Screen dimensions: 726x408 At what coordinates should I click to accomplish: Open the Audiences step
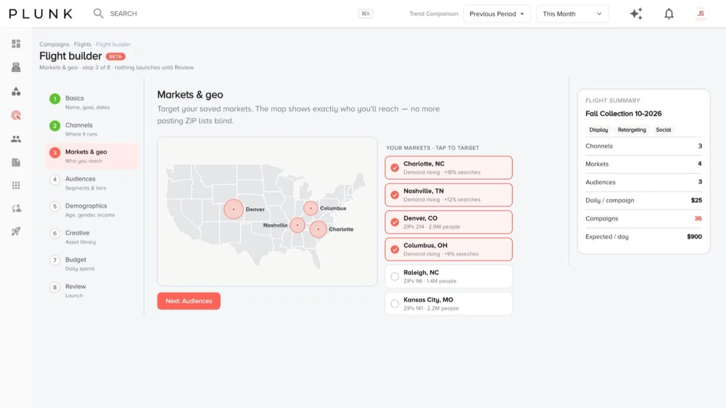[x=91, y=183]
